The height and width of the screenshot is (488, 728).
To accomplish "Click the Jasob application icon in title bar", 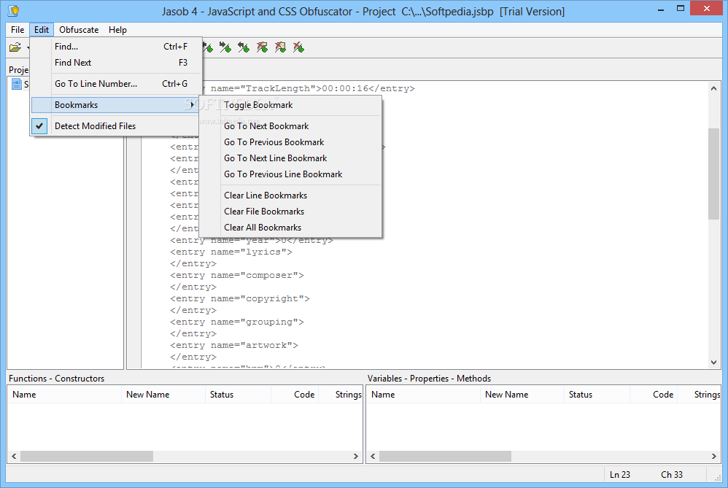I will tap(13, 11).
